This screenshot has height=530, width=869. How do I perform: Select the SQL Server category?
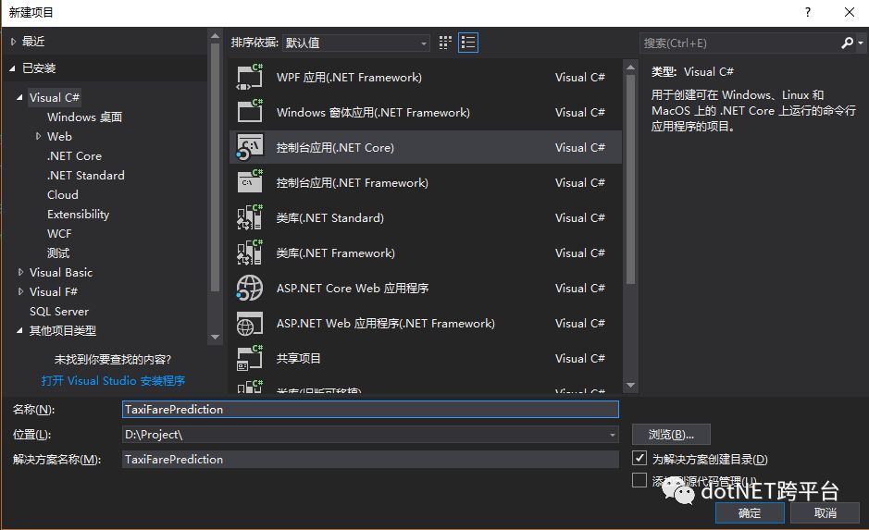point(58,311)
